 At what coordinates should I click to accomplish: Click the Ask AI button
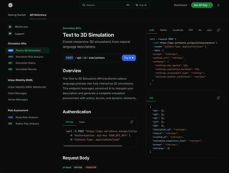coord(141,5)
